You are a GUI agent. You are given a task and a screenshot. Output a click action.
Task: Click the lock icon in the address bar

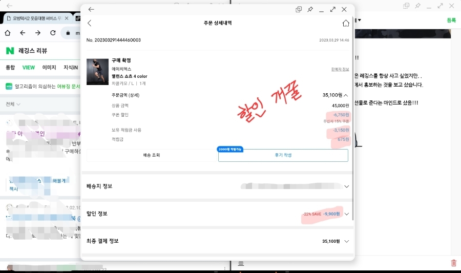tap(68, 33)
